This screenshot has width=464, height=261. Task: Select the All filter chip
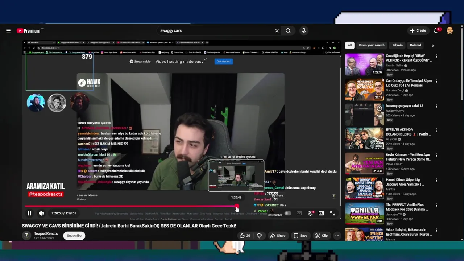(349, 45)
